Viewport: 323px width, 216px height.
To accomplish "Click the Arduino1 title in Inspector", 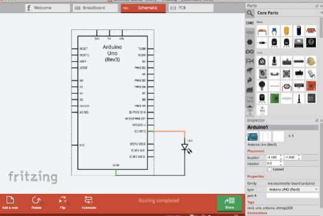I will coord(282,127).
